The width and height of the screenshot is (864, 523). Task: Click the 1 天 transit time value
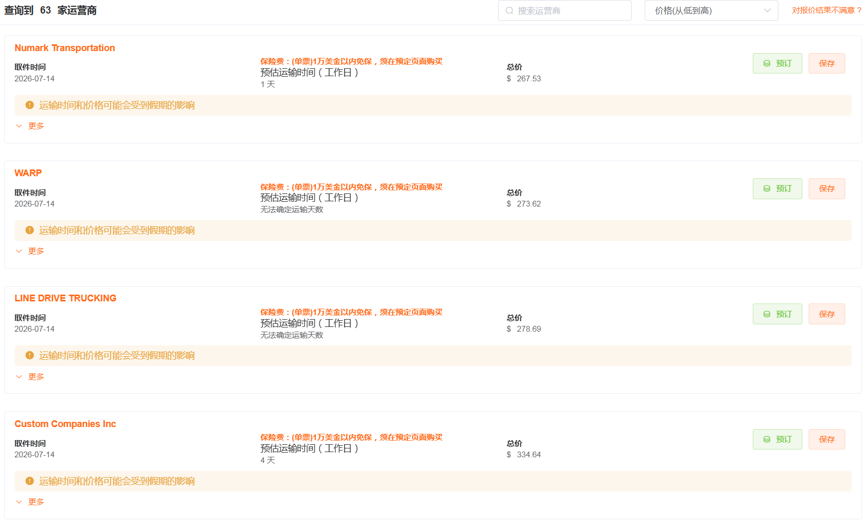click(x=268, y=84)
